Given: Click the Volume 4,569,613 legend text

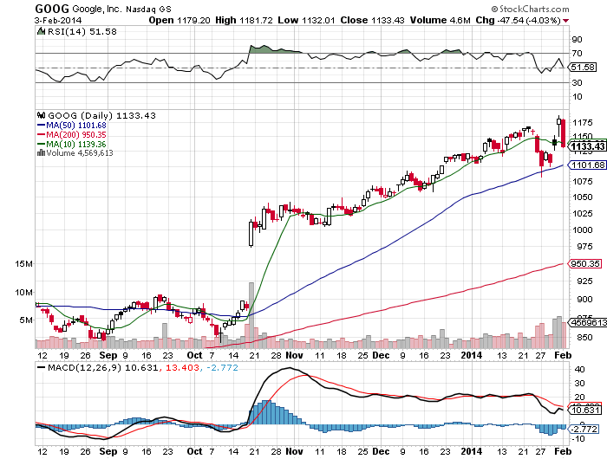Looking at the screenshot, I should pos(80,152).
